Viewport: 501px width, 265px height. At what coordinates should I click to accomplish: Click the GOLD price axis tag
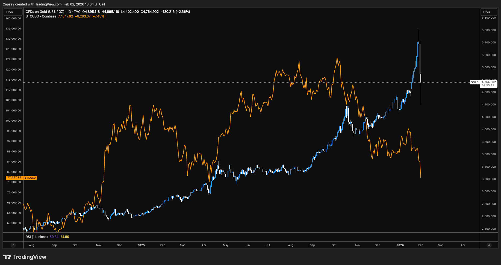coord(475,83)
